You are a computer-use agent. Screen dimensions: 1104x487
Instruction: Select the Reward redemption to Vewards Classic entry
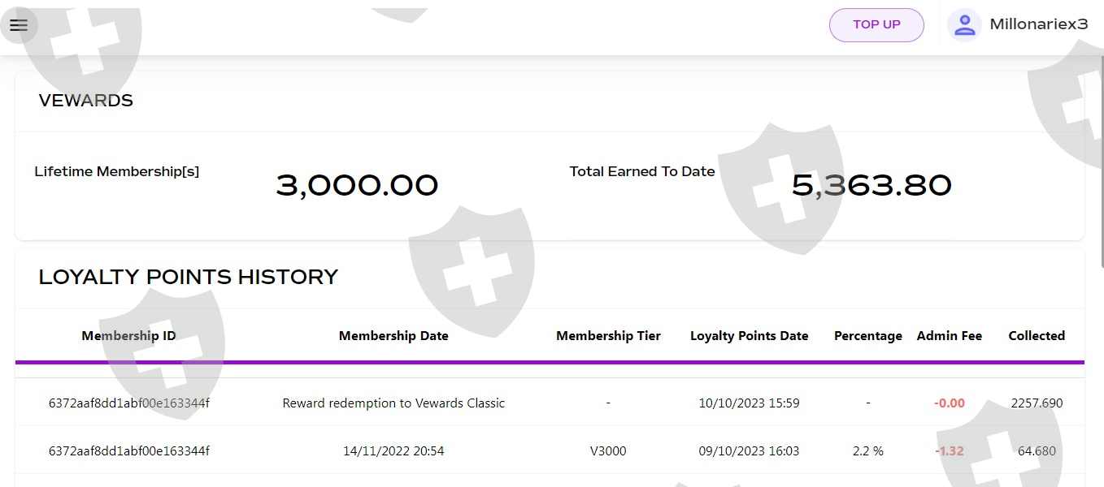(393, 403)
